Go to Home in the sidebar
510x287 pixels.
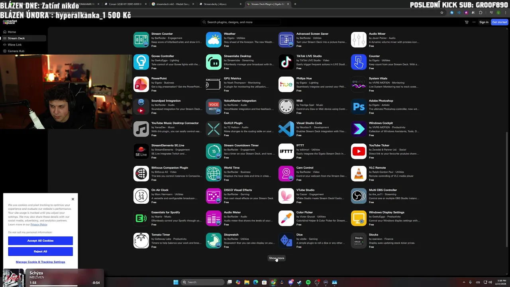point(24,32)
